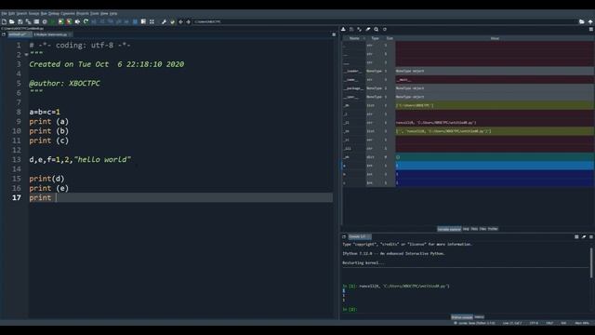Click the line and column status indicator

point(512,323)
